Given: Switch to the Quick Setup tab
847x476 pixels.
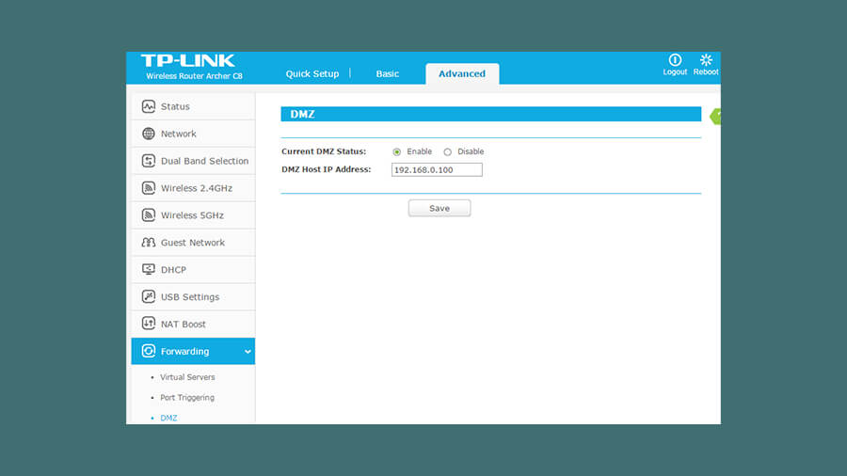Looking at the screenshot, I should (x=312, y=74).
